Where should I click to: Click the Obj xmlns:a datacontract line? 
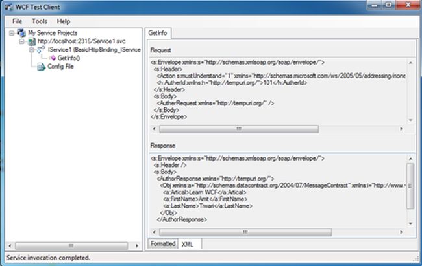click(282, 186)
